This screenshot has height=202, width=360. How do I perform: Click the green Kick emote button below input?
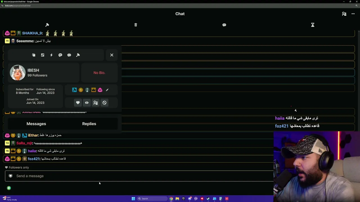(x=9, y=188)
